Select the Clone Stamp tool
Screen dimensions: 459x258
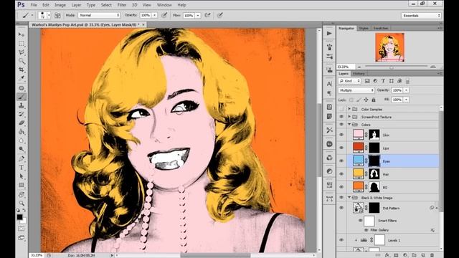[x=21, y=105]
